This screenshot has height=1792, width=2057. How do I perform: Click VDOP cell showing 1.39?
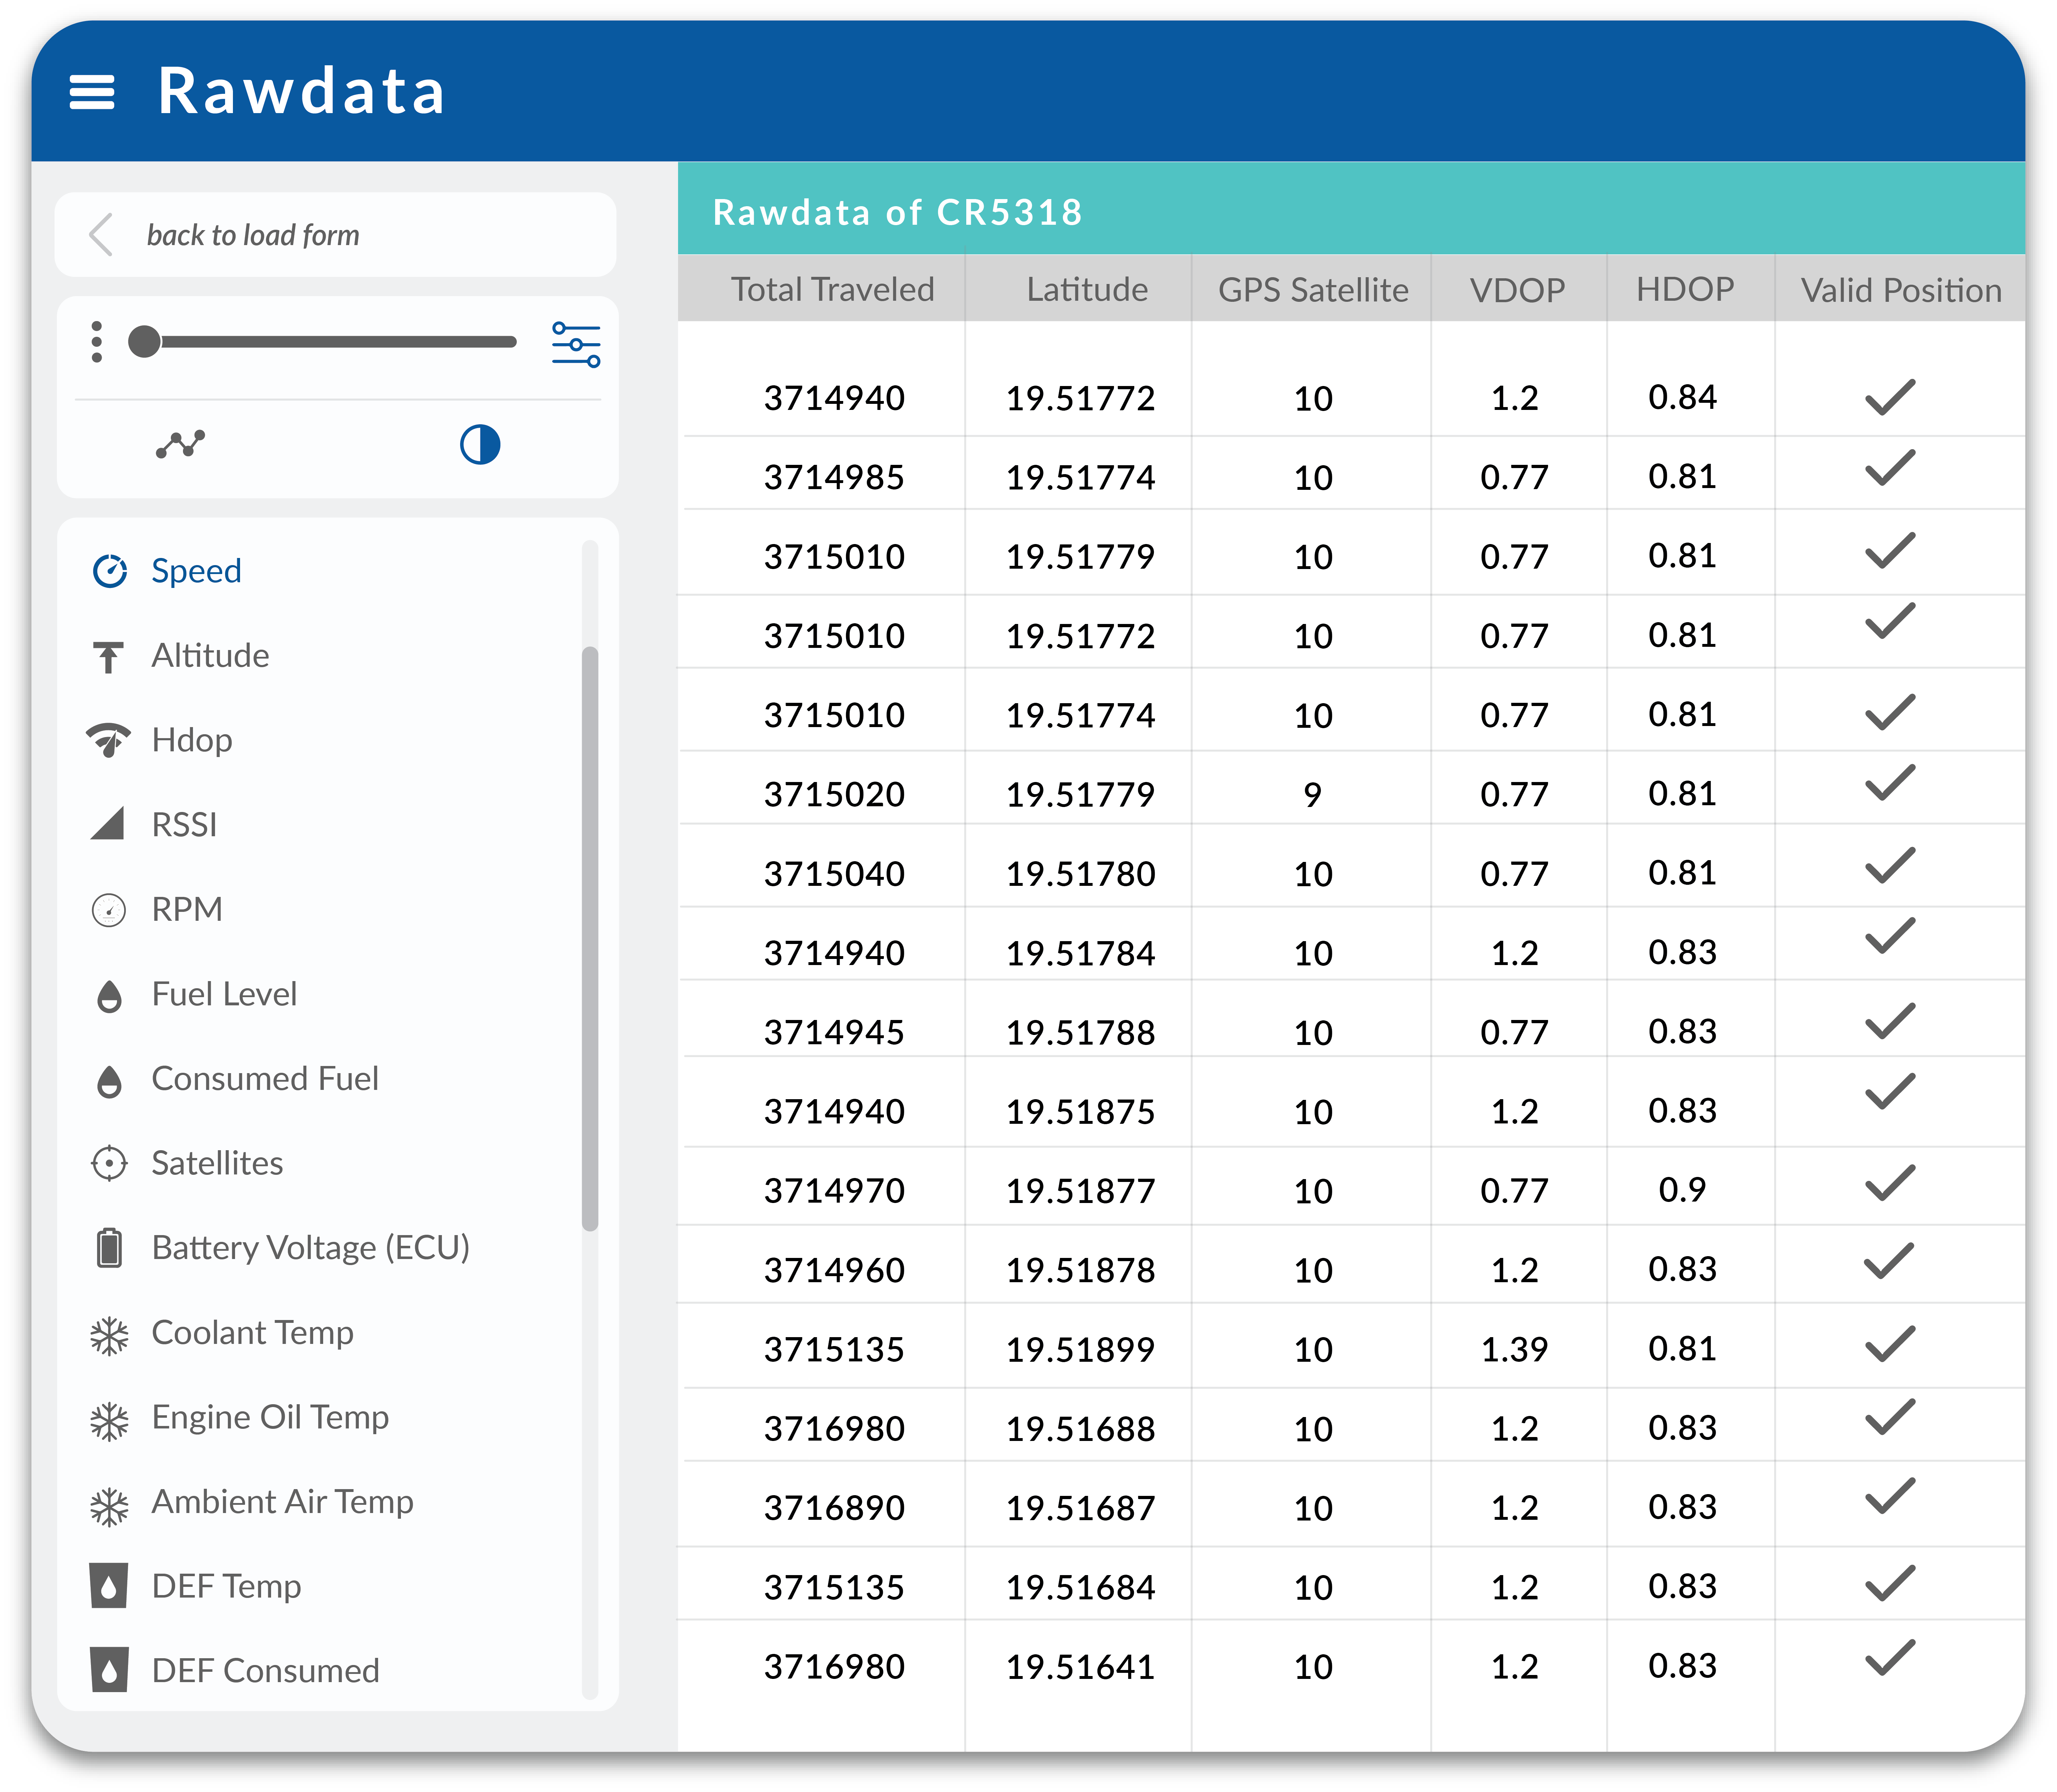(x=1514, y=1350)
